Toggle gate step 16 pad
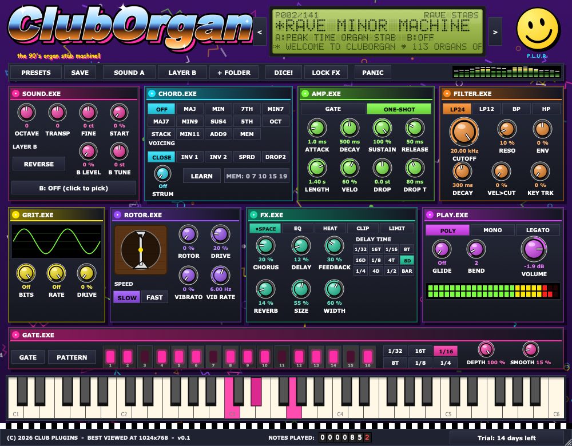This screenshot has width=572, height=446. [368, 357]
